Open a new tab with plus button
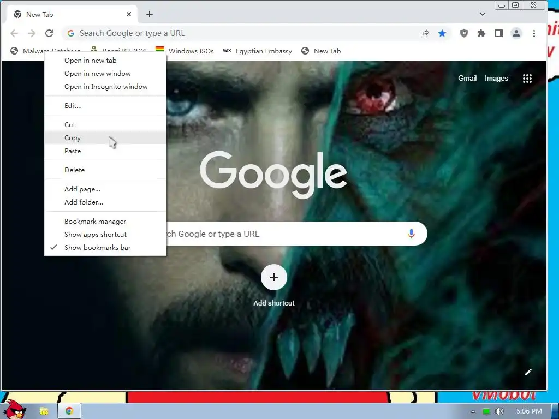 150,14
